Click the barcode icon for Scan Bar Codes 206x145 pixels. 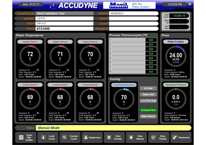click(21, 137)
